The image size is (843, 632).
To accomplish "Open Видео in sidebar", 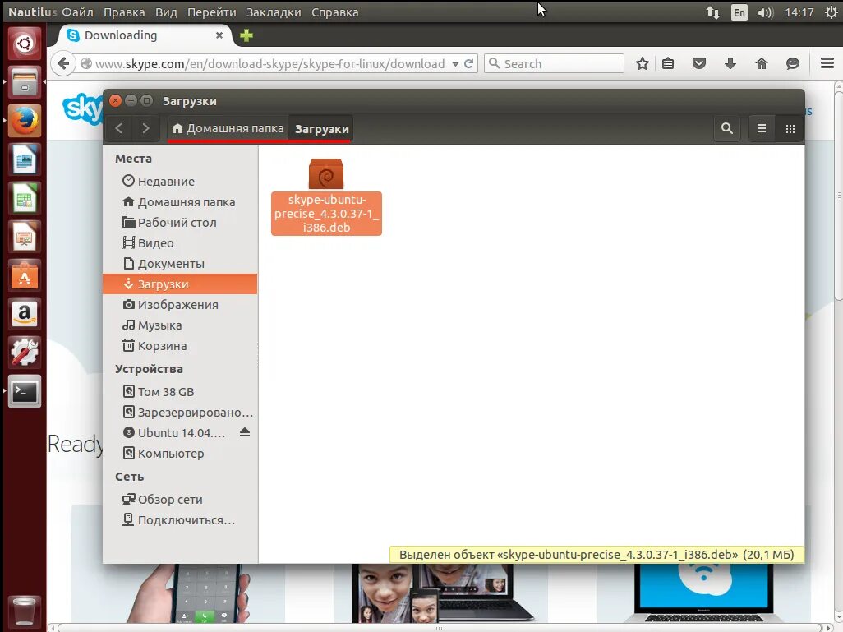I will point(180,242).
